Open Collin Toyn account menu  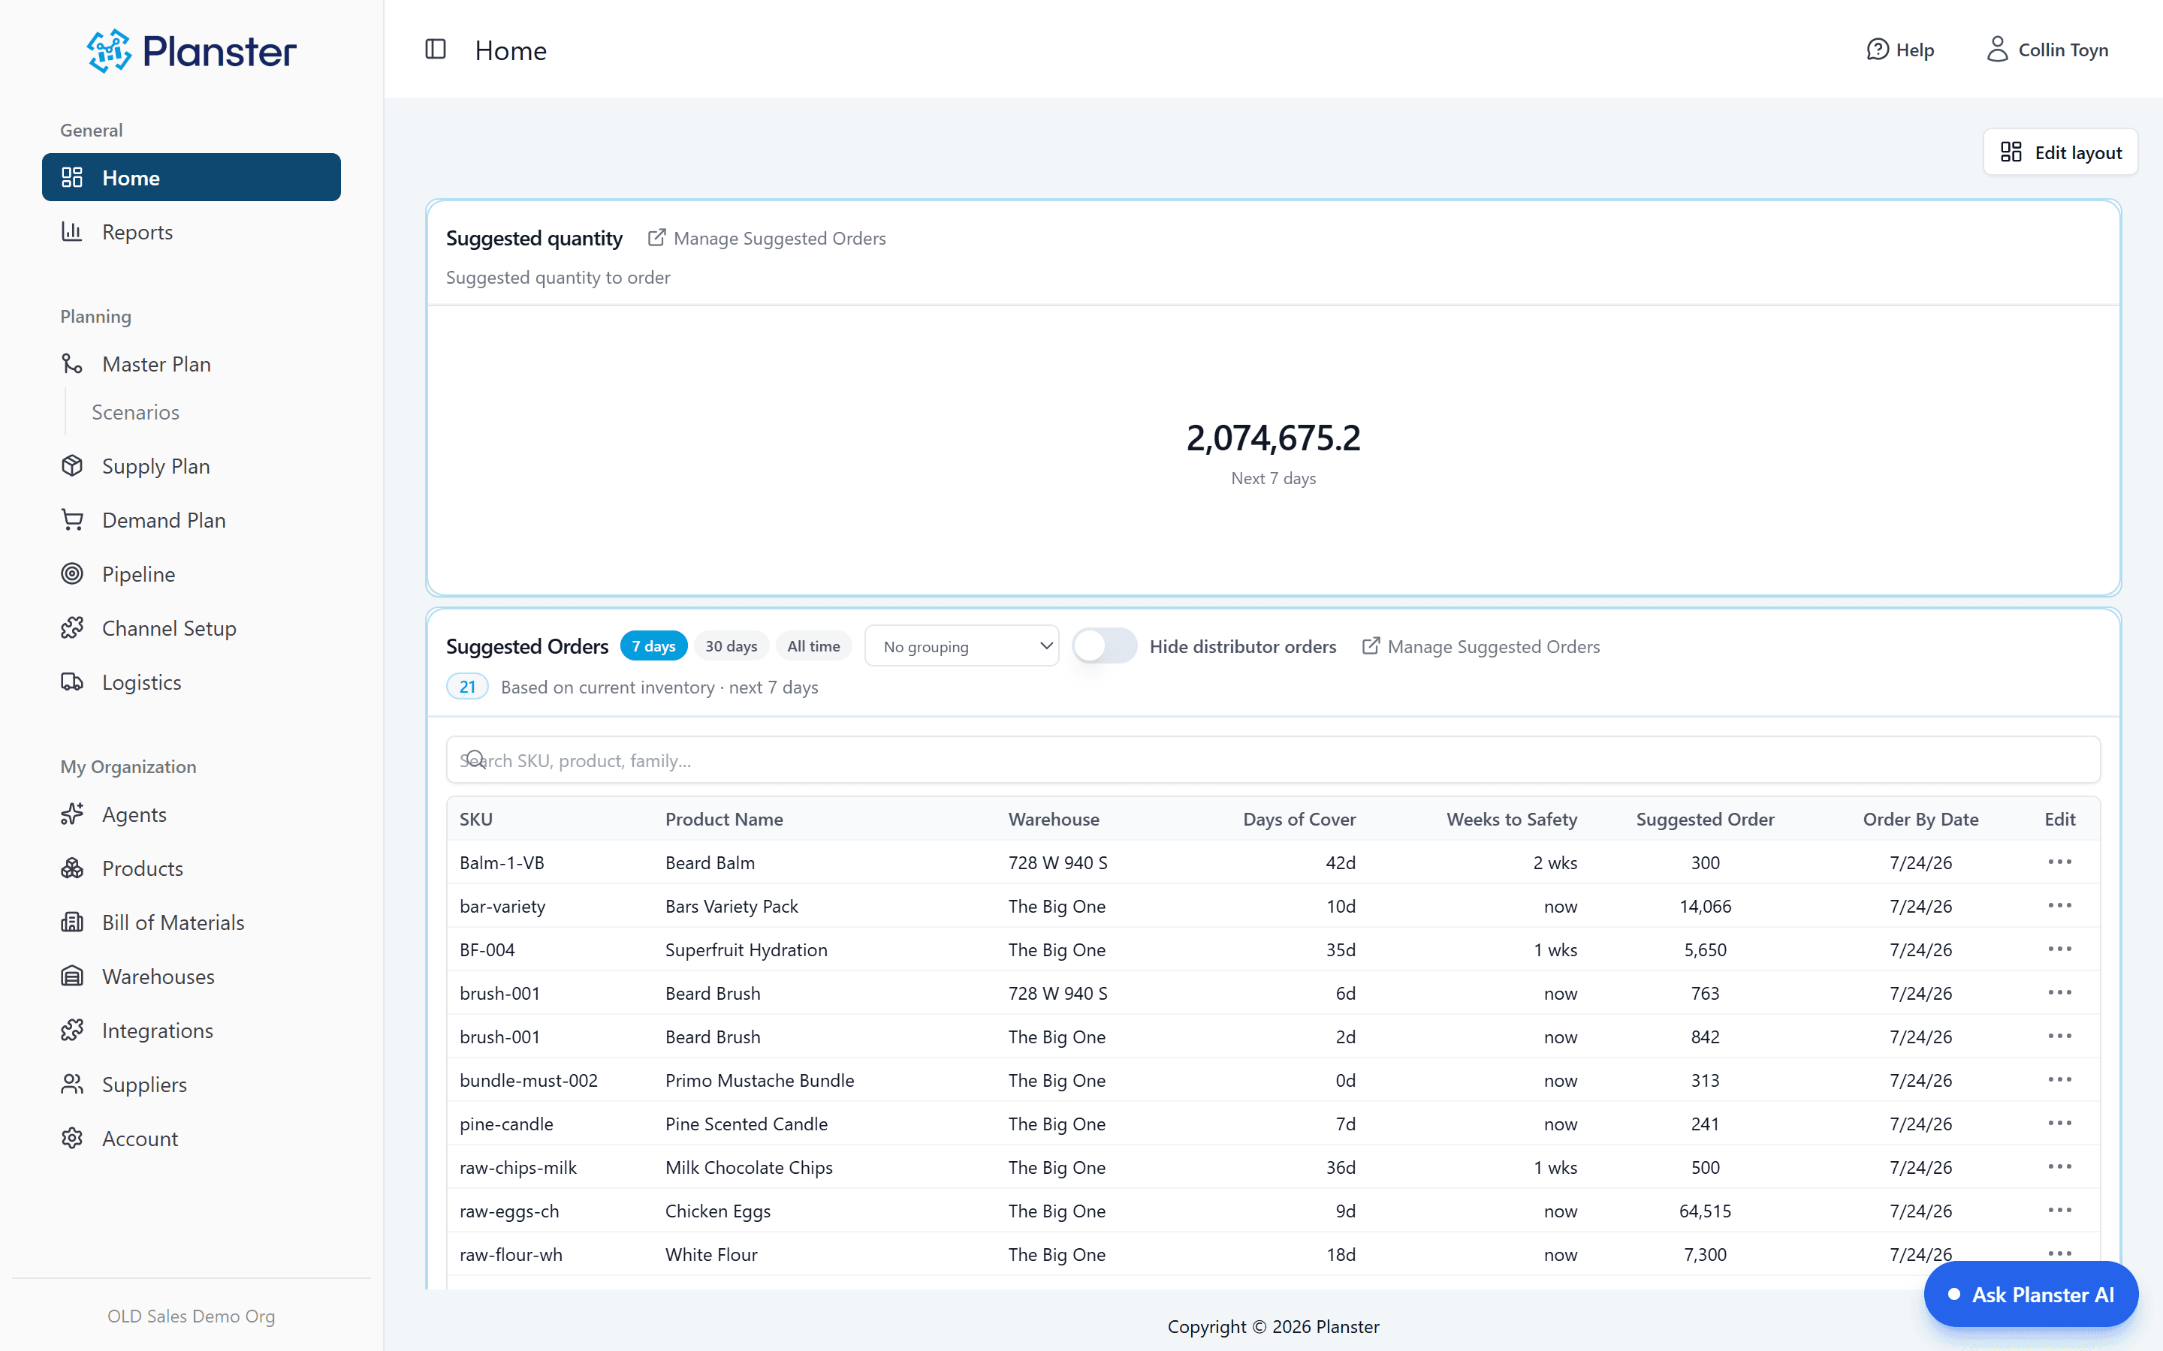click(x=2047, y=49)
